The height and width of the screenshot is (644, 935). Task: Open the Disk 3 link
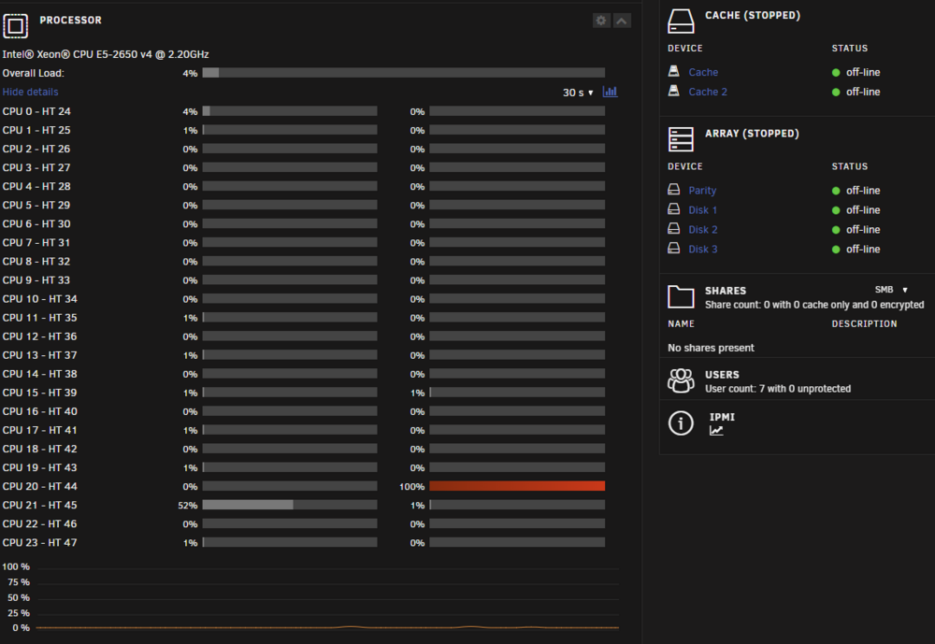[x=703, y=250]
